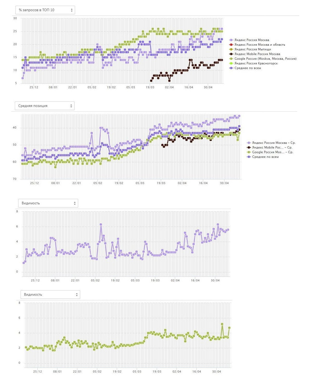This screenshot has width=312, height=378.
Task: Click 'Google Россия (Moskva, Москва, Россия)' legend marker
Action: pos(231,59)
